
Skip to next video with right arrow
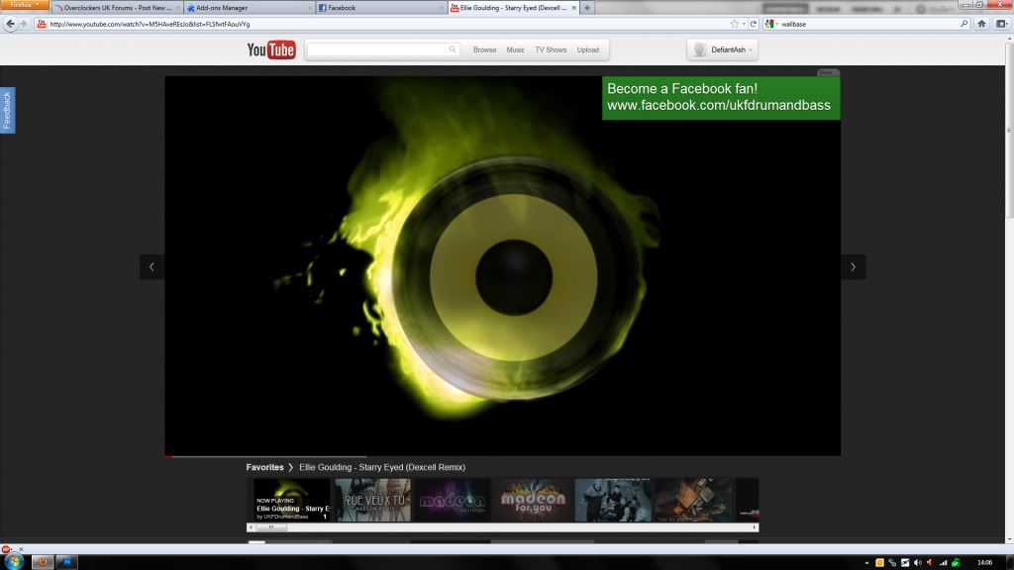point(854,266)
